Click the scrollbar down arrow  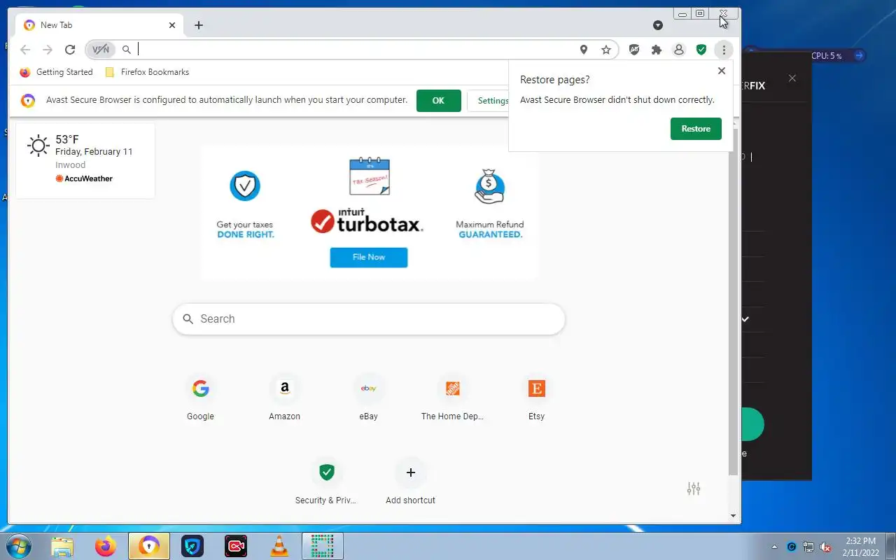coord(733,516)
